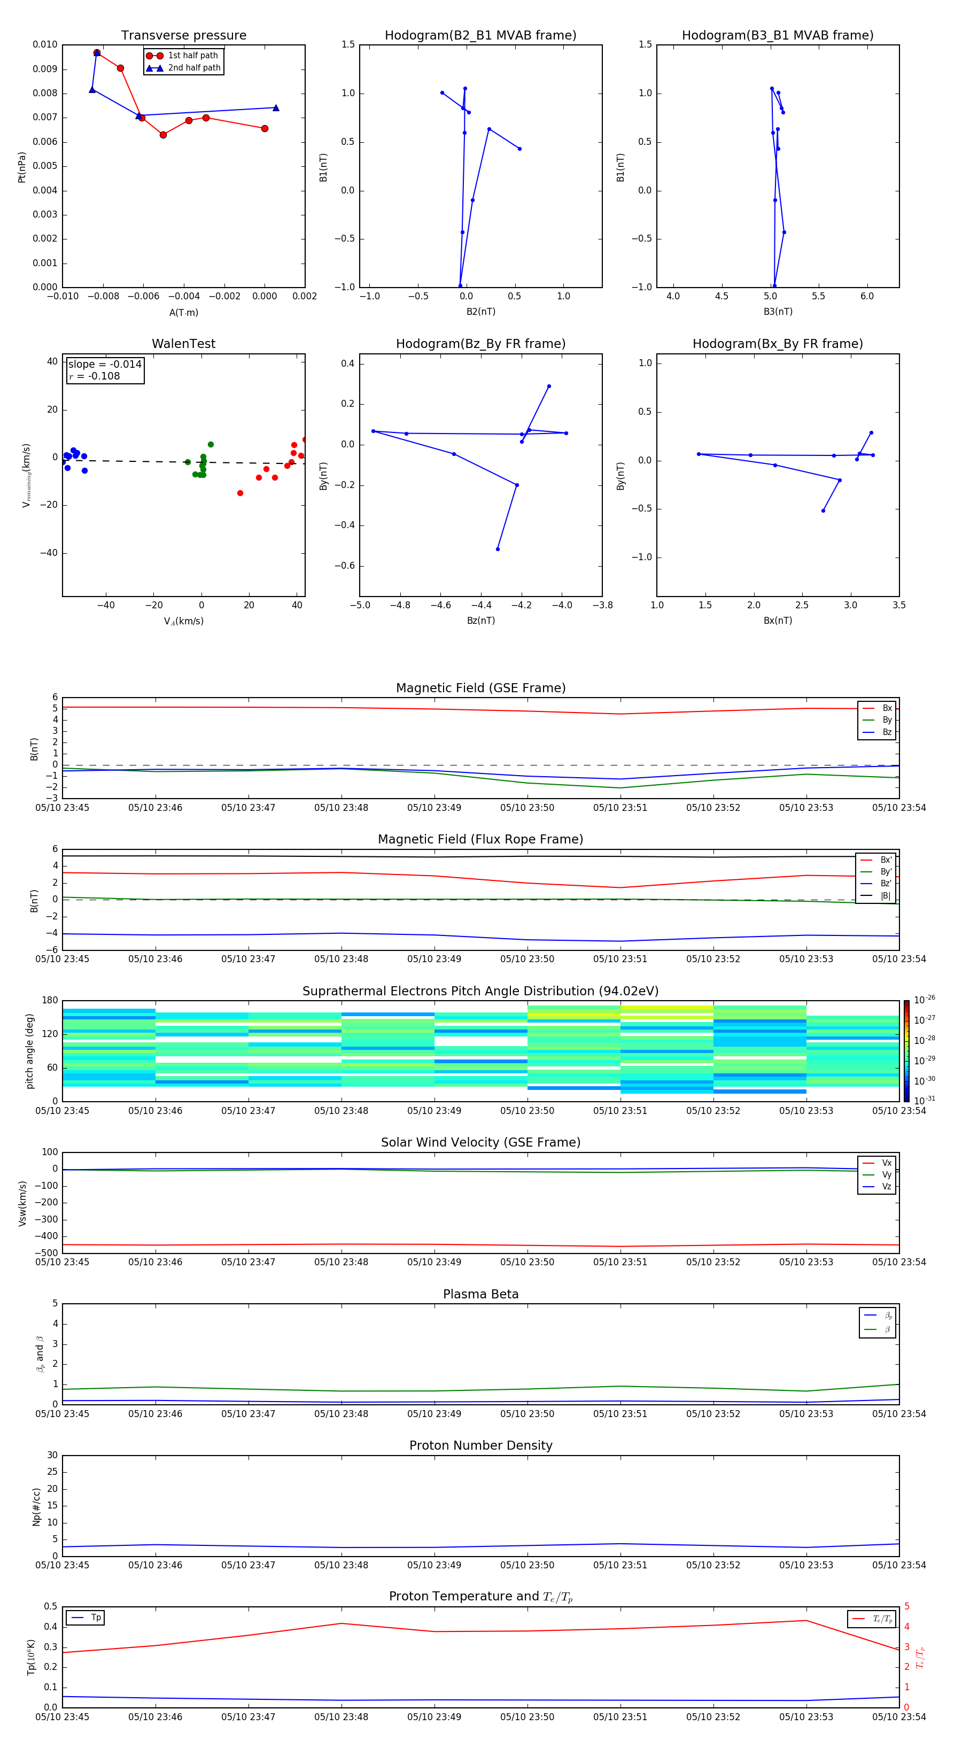962x1764 pixels.
Task: Click the pitch angle color scale bar
Action: (x=906, y=1050)
